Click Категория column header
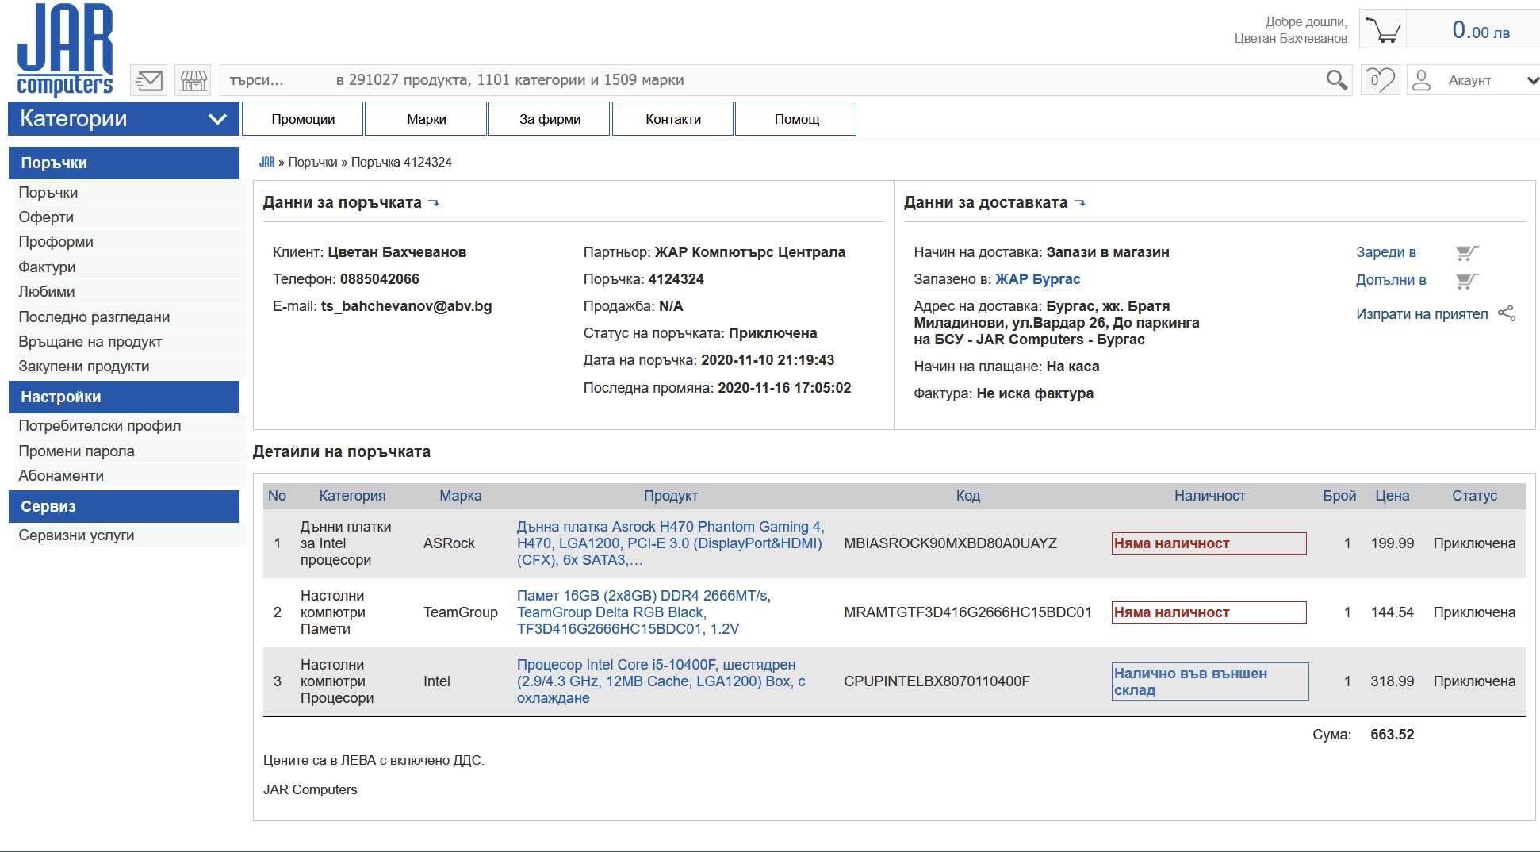The width and height of the screenshot is (1540, 852). pos(352,496)
